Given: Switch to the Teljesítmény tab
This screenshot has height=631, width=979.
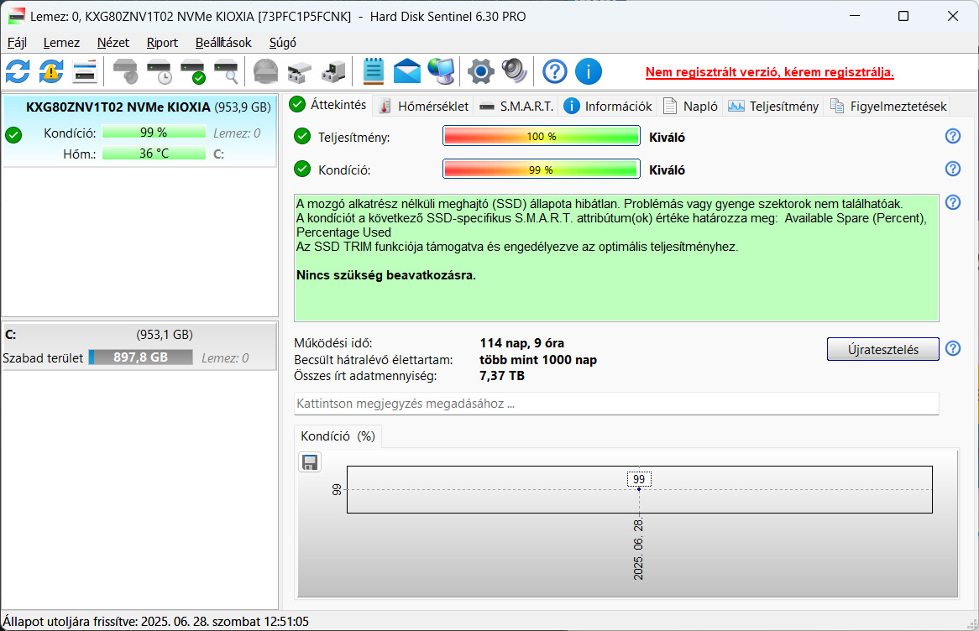Looking at the screenshot, I should [773, 106].
